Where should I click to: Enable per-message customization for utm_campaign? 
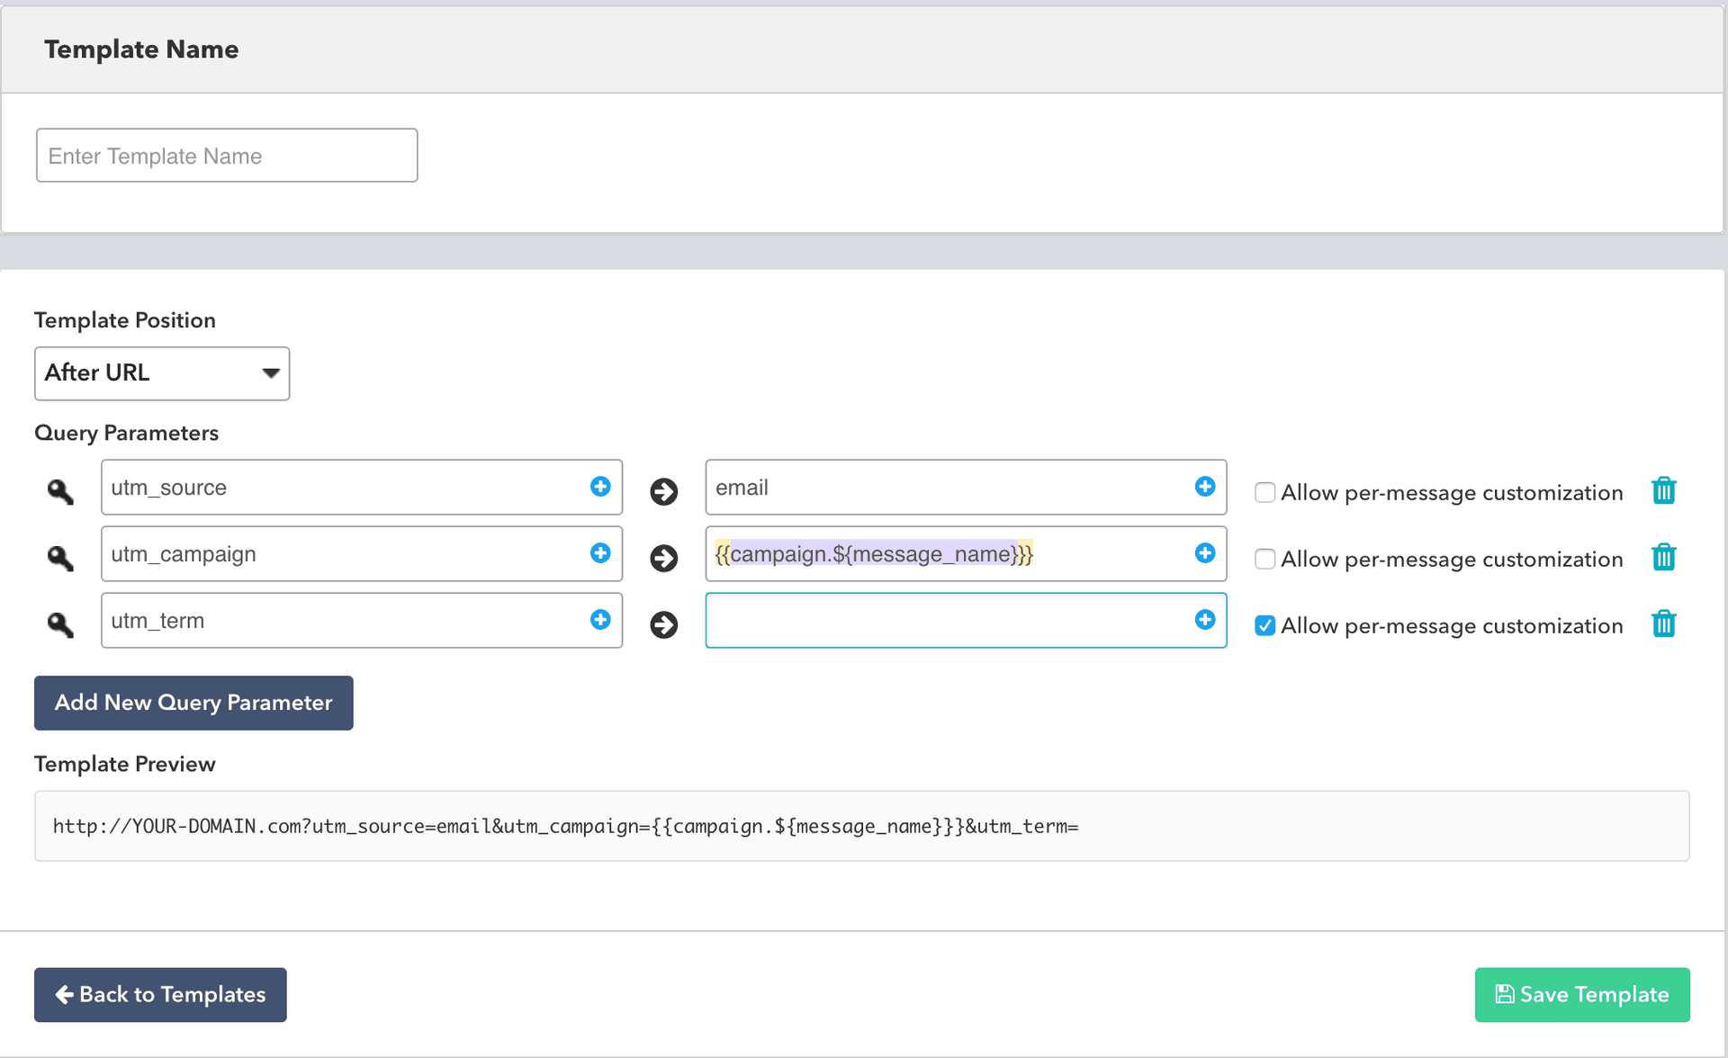pos(1264,559)
